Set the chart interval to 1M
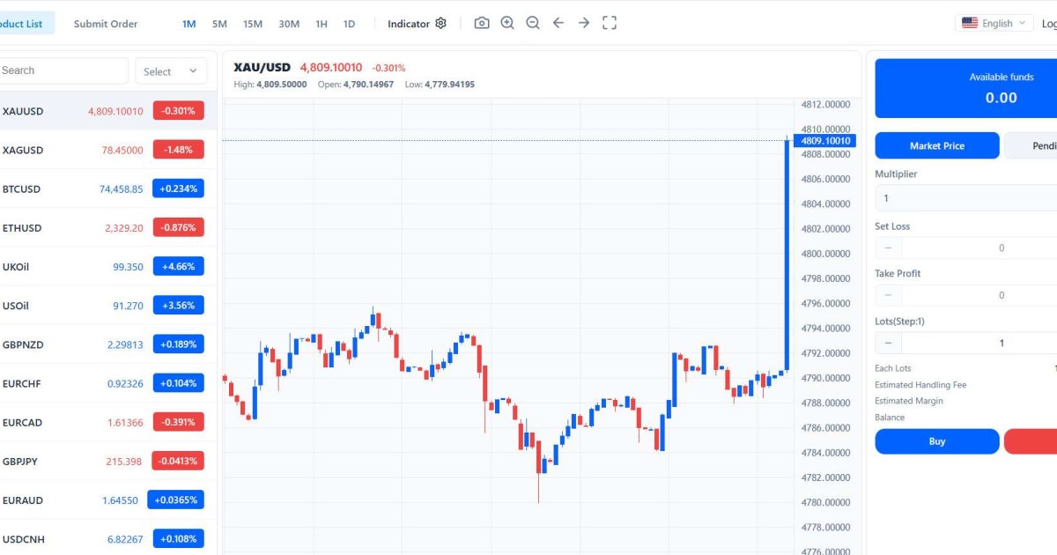The height and width of the screenshot is (555, 1057). click(189, 24)
